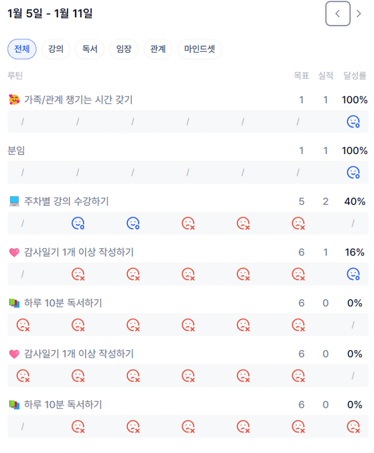Screen dimensions: 374x453
Task: Click the 달성률 column header
Action: 355,76
